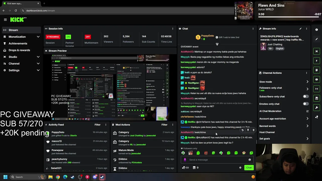Toggle Emotes-only chat switch
The image size is (322, 181).
pos(306,104)
